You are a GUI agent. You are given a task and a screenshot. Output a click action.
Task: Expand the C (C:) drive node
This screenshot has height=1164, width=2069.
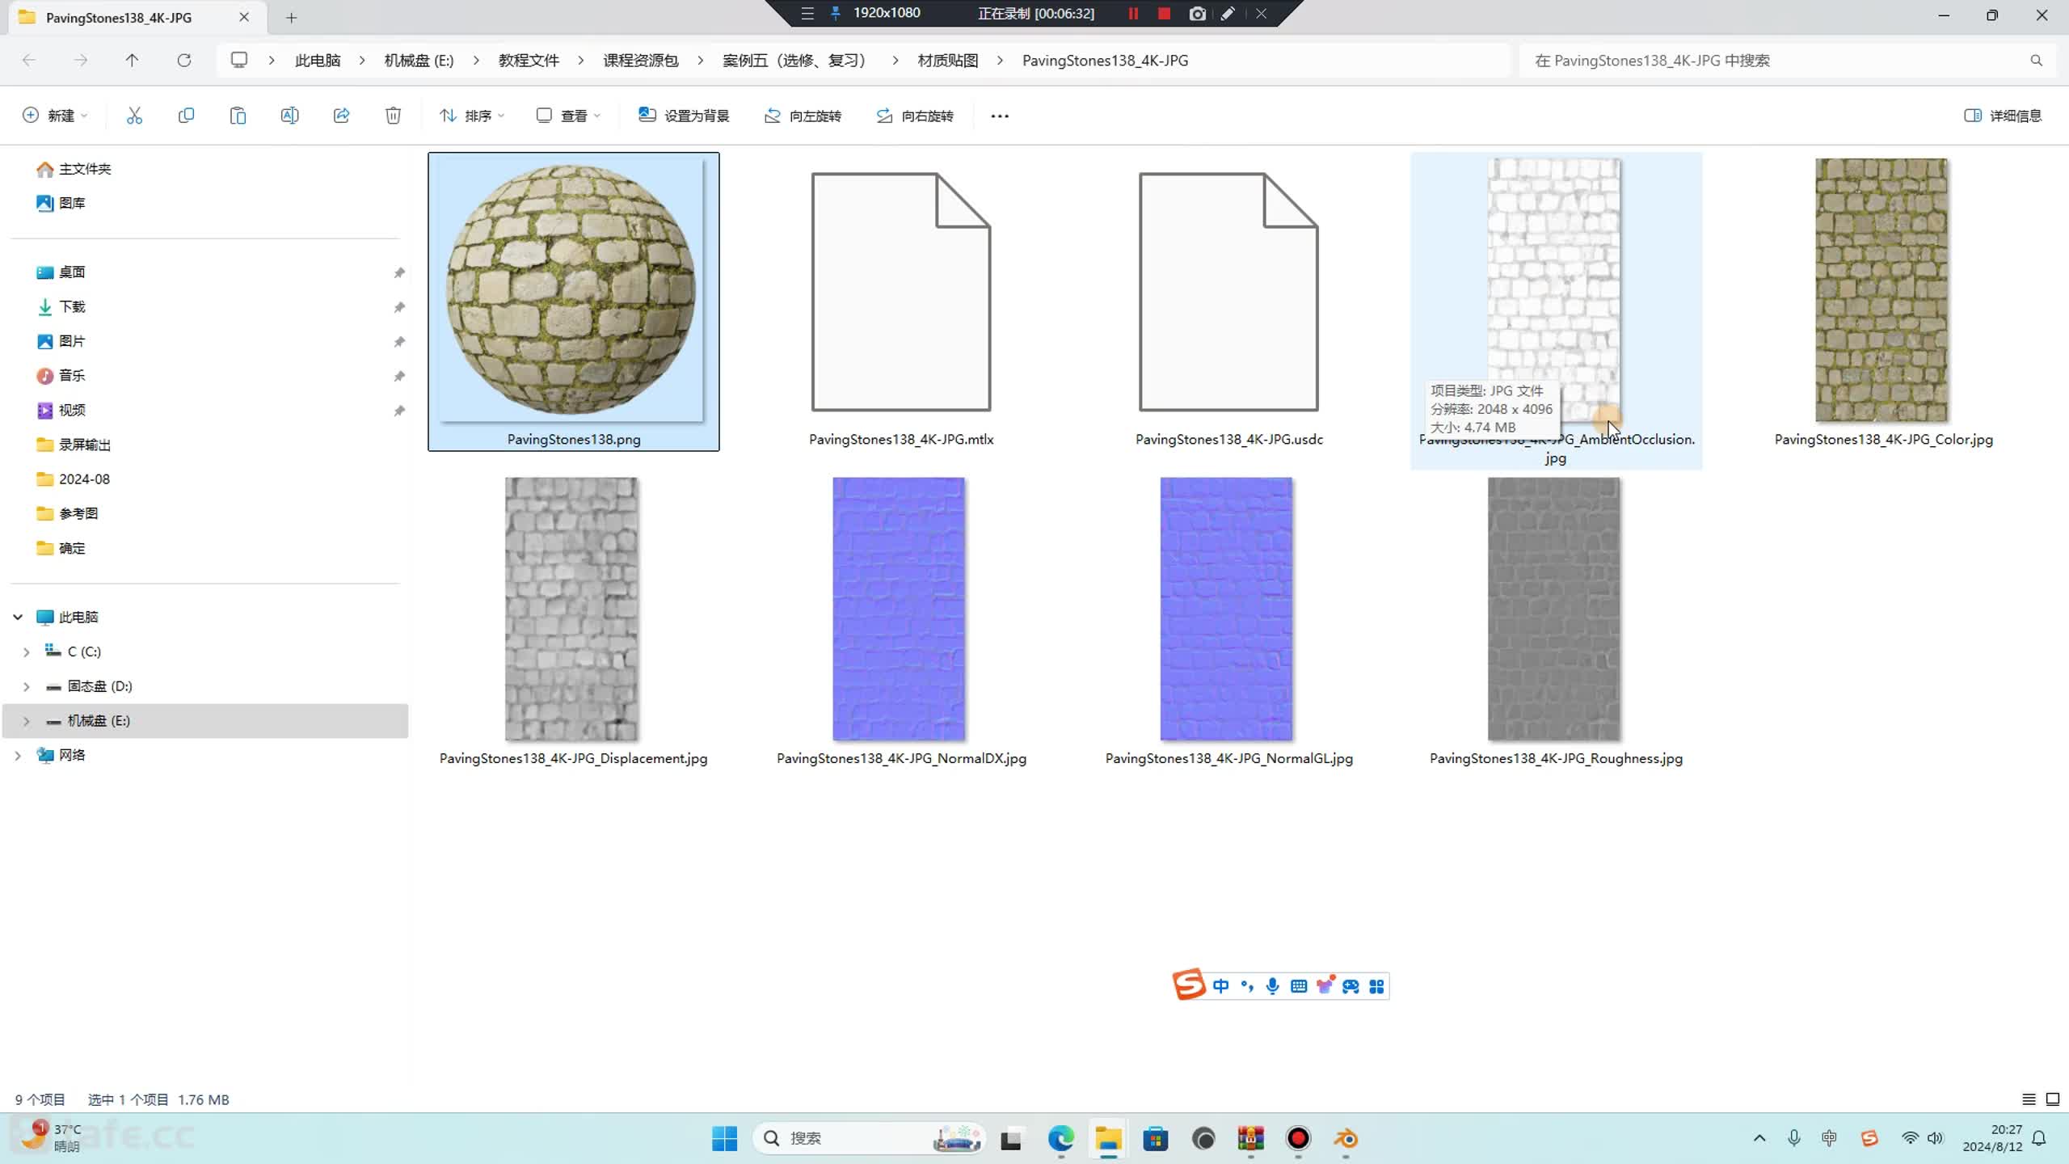coord(26,652)
